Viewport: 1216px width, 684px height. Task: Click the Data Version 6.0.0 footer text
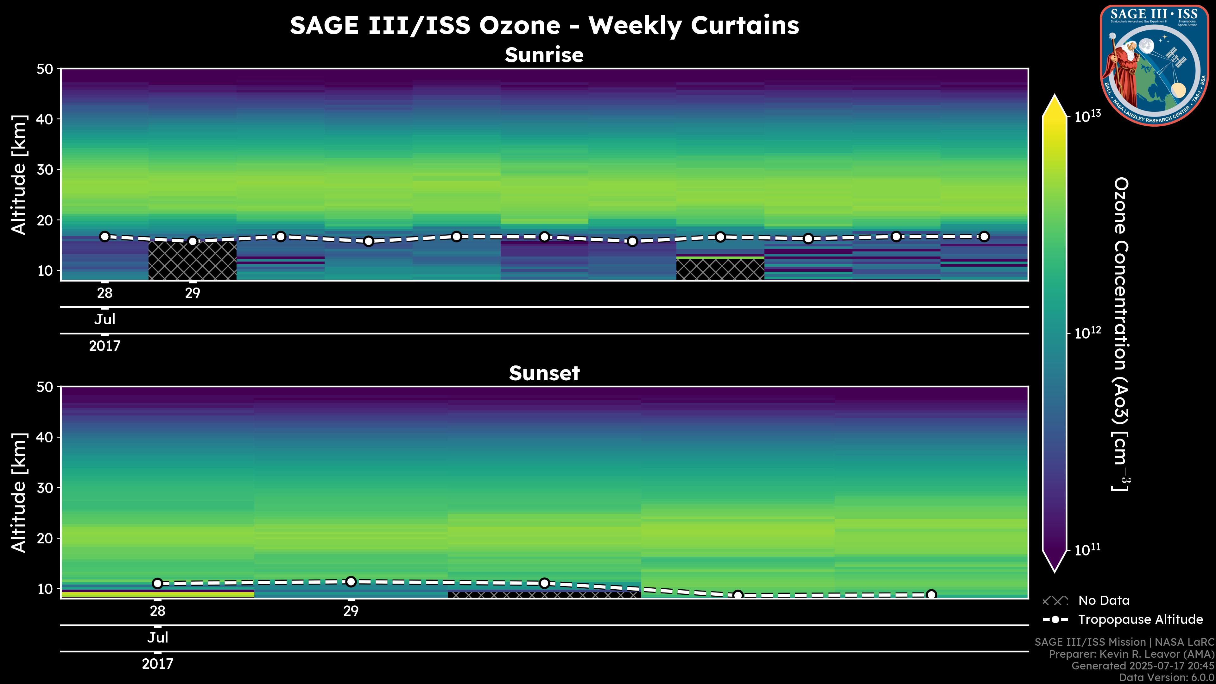1167,678
